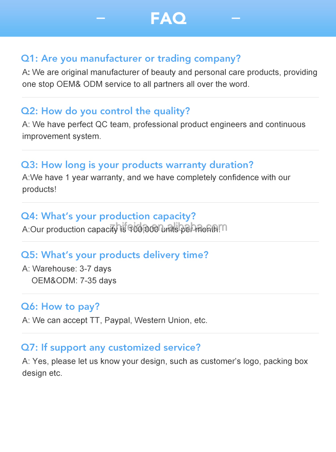Open the Q4 production capacity question
The image size is (336, 452).
(x=108, y=217)
